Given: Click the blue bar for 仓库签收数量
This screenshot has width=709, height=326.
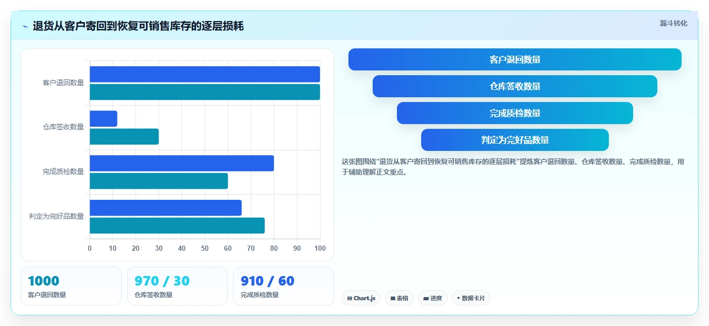Looking at the screenshot, I should [103, 119].
